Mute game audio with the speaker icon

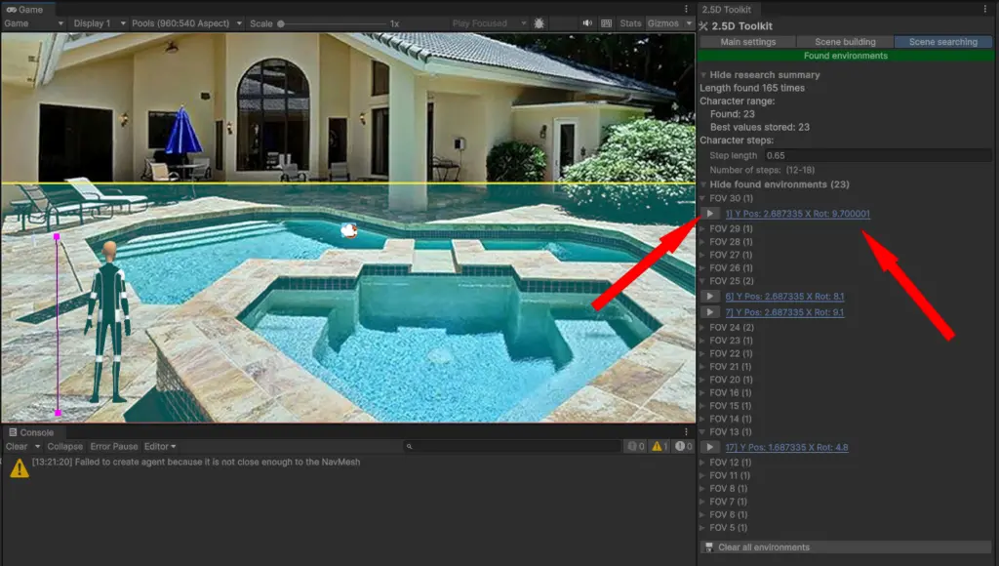(587, 23)
